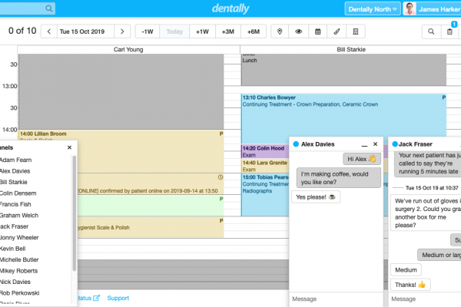The height and width of the screenshot is (307, 461).
Task: Click the building icon in toolbar
Action: click(355, 31)
